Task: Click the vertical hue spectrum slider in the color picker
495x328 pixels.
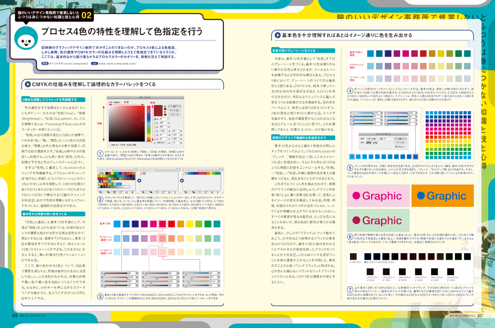Action: pyautogui.click(x=148, y=124)
